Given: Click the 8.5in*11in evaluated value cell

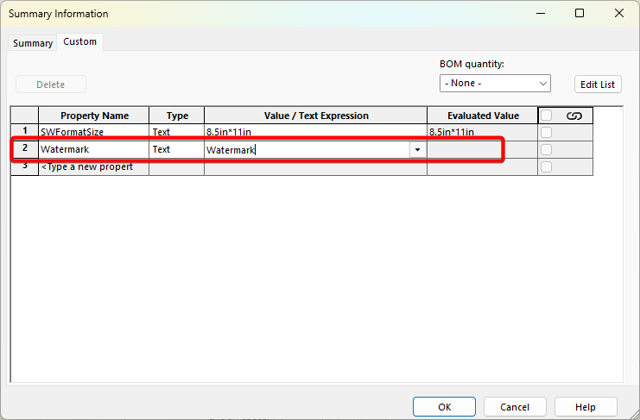Looking at the screenshot, I should point(483,132).
